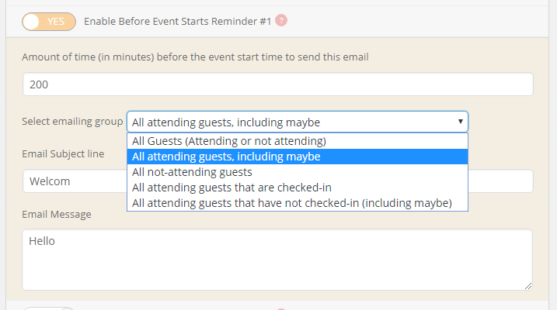Click the help icon beside Reminder #1
The height and width of the screenshot is (310, 557).
(281, 21)
